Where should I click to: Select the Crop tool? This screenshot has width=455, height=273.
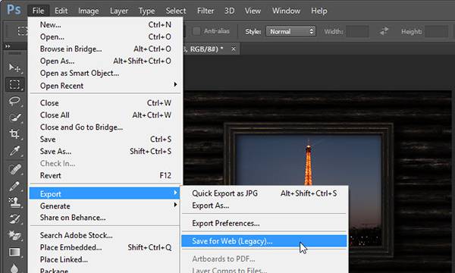coord(14,134)
